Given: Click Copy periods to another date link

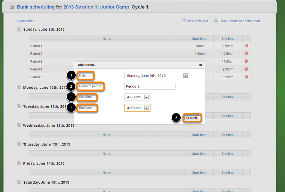Looking at the screenshot, I should tap(241, 21).
